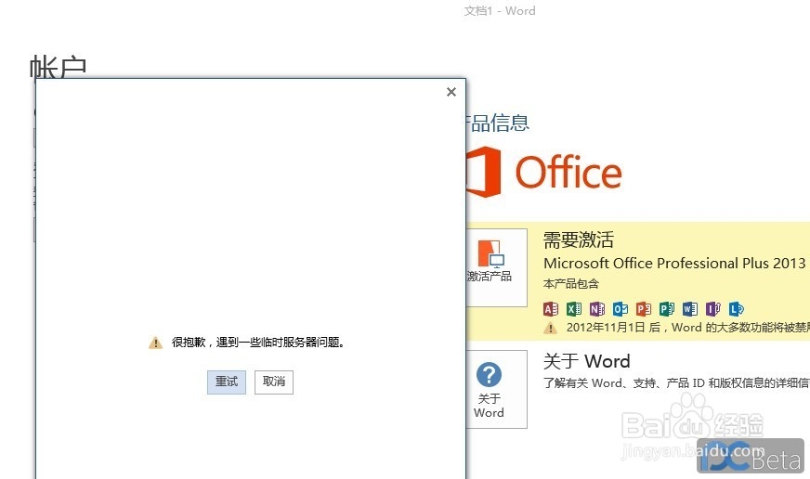810x479 pixels.
Task: Click the Lync app icon
Action: pos(737,309)
